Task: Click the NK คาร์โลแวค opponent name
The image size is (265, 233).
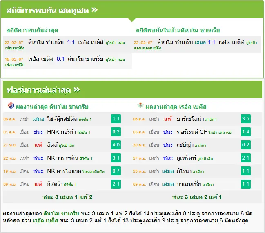Action: [64, 171]
